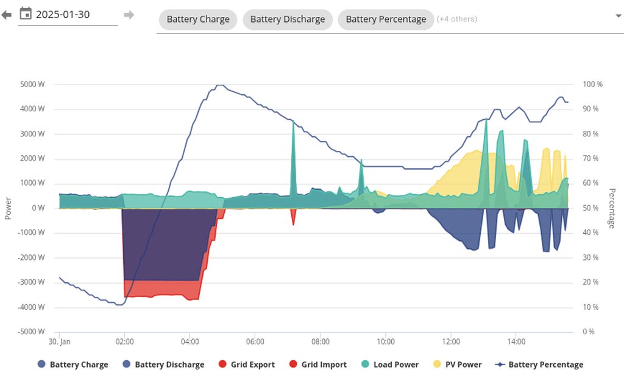Show the hidden (+4 others) selections
The image size is (624, 381).
[x=456, y=19]
